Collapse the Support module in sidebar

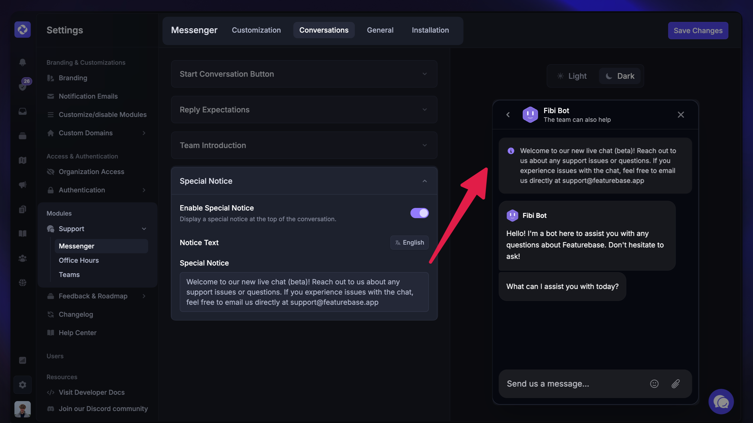(x=144, y=229)
